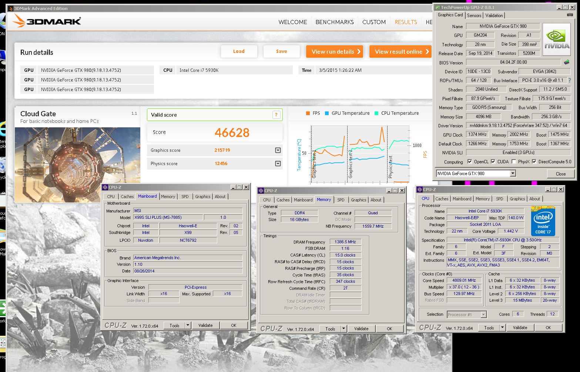Select the Graphics Card tab in GPU-Z
Screen dimensions: 580x372
click(x=450, y=15)
